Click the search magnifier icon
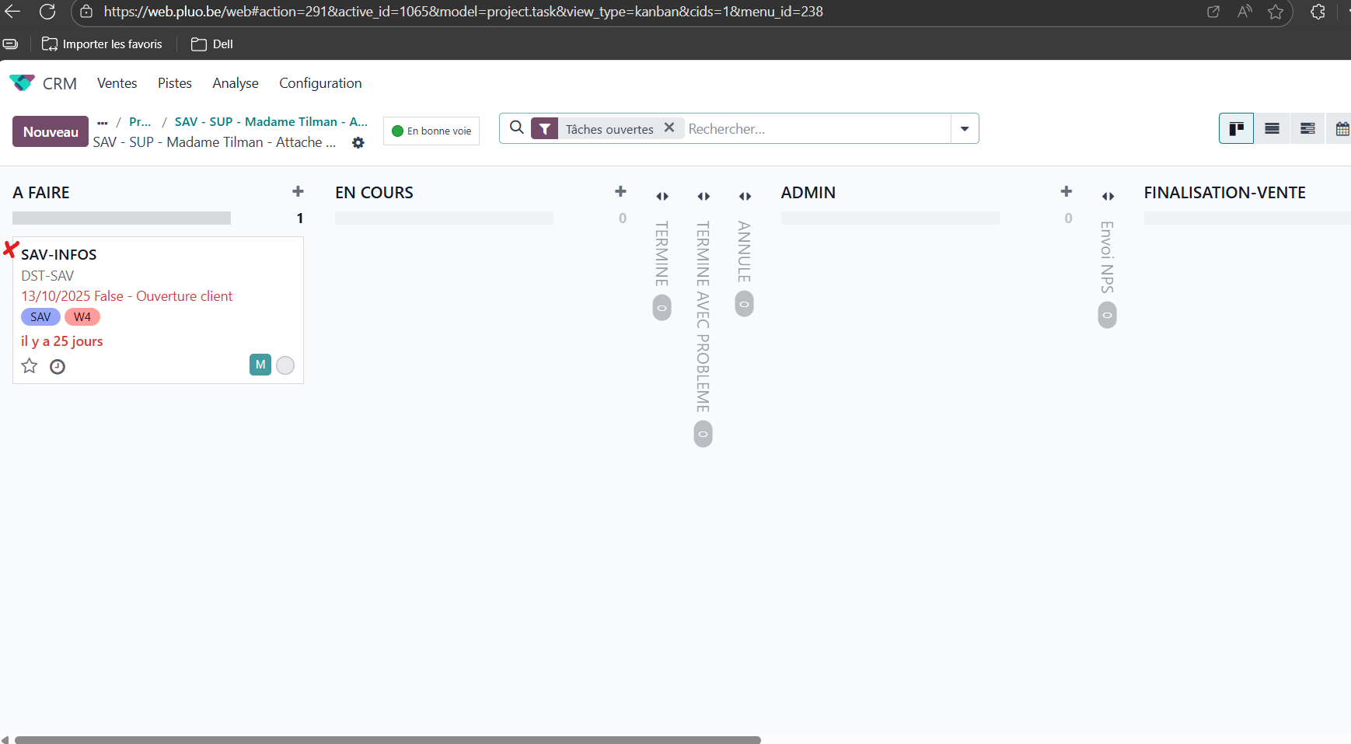This screenshot has height=744, width=1351. 516,127
